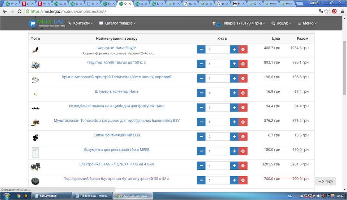Remove Форсунки Hana Single from cart

[x=243, y=49]
